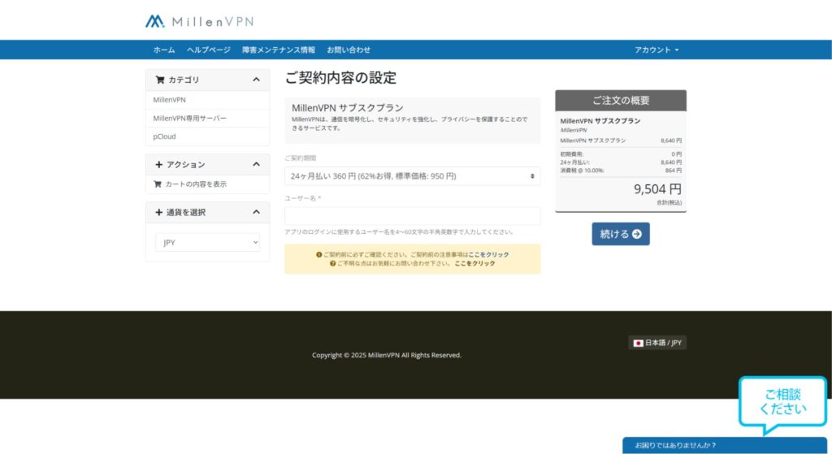This screenshot has height=454, width=832.
Task: Collapse the カテゴリ panel chevron
Action: coord(256,80)
